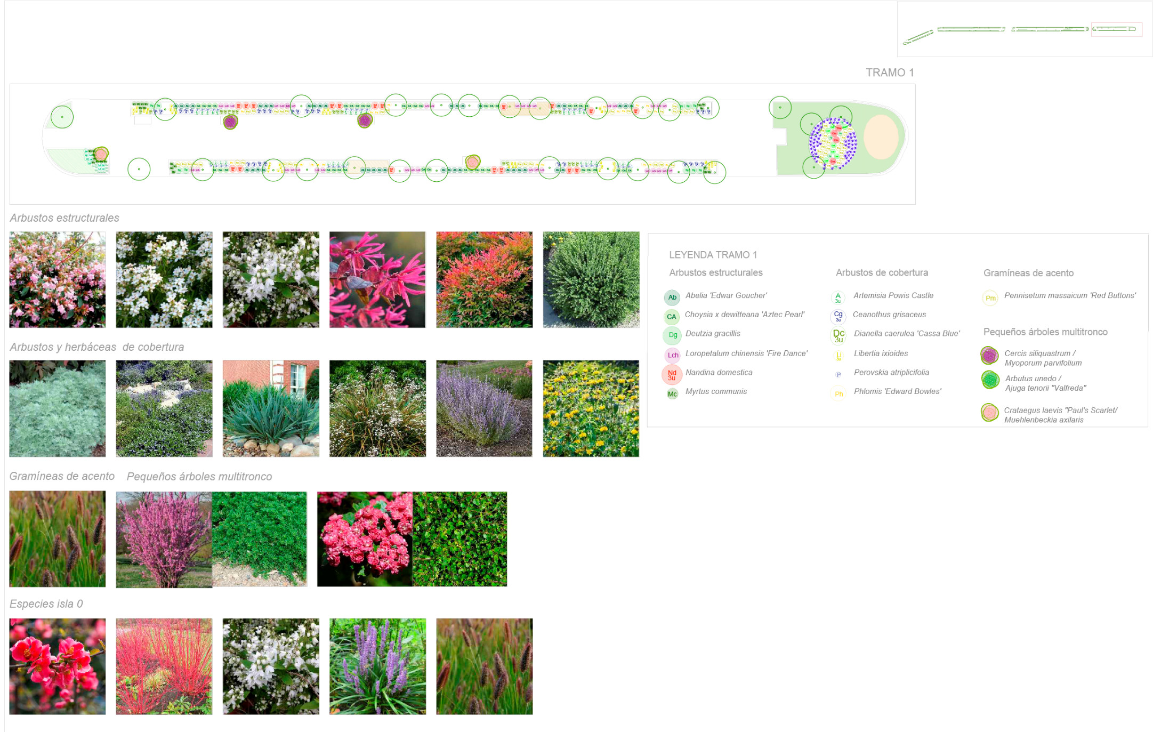Click the Myrtus 'Mc' legend icon
This screenshot has width=1153, height=732.
click(x=672, y=394)
